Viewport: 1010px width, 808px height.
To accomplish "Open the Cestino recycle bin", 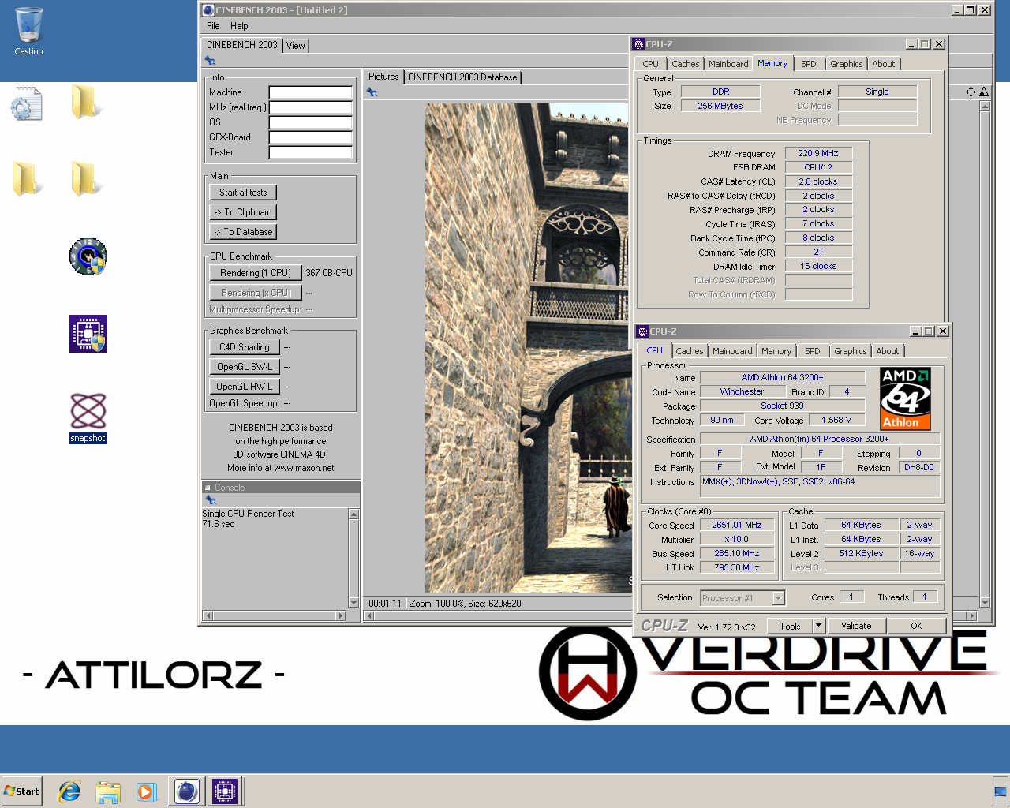I will click(x=28, y=32).
